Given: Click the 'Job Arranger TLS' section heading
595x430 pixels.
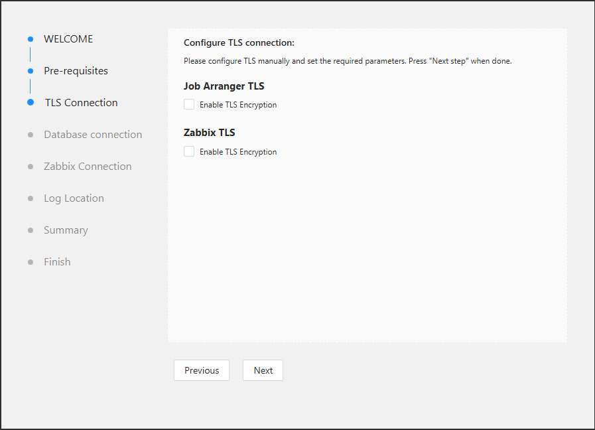Looking at the screenshot, I should (x=224, y=86).
